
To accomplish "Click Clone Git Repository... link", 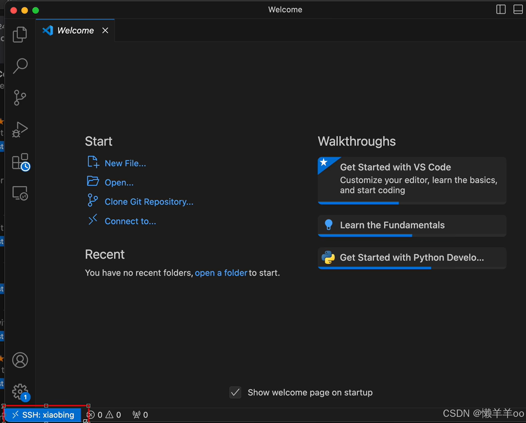I will coord(149,202).
